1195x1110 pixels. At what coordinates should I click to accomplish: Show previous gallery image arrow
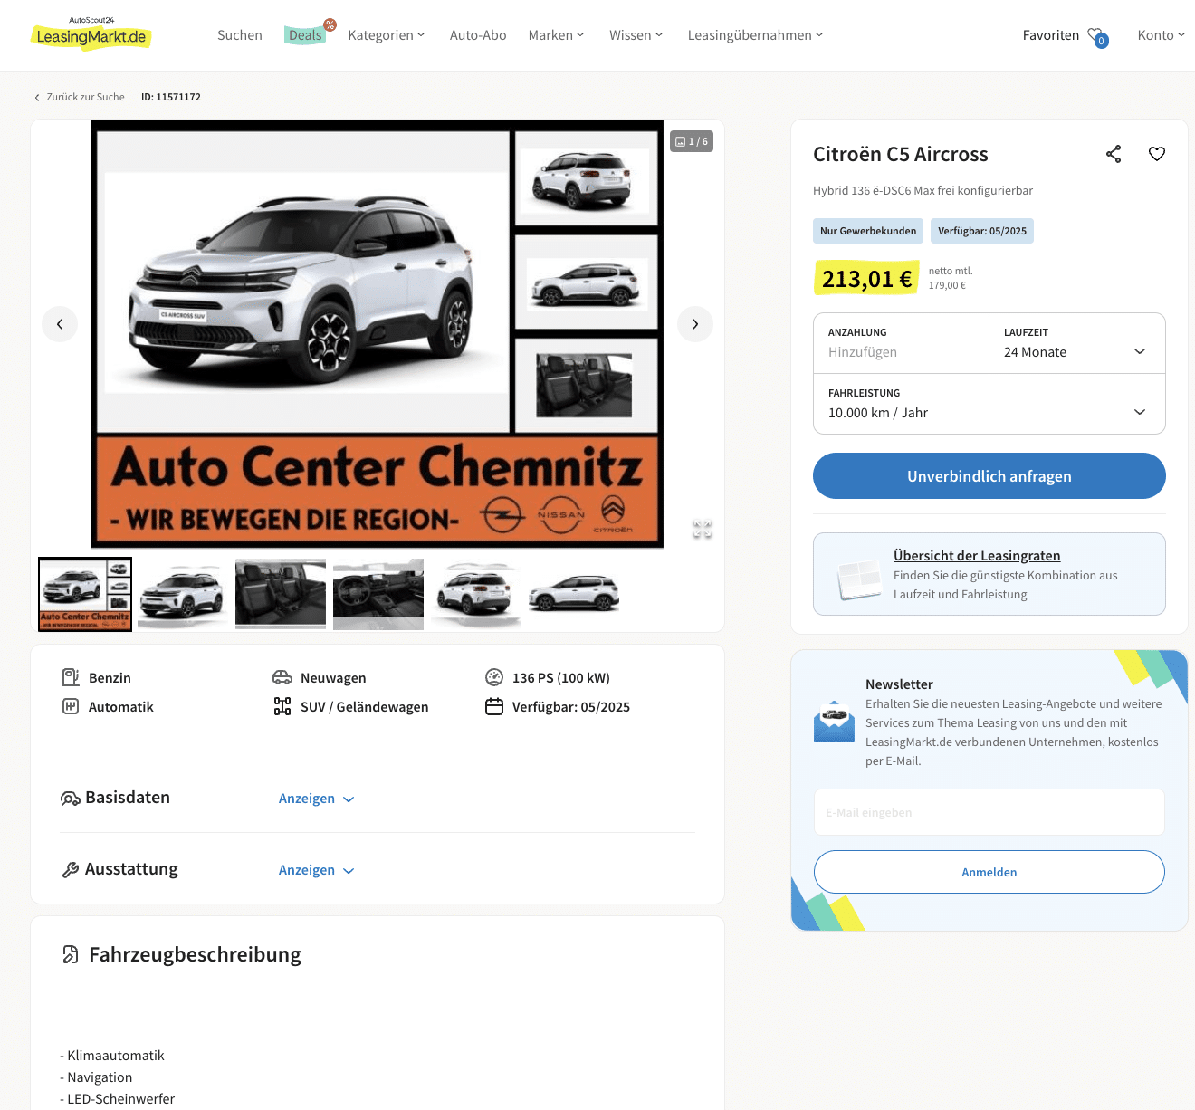60,324
